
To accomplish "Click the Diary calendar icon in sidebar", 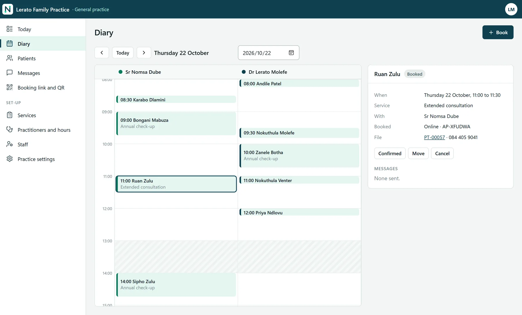I will [x=10, y=44].
